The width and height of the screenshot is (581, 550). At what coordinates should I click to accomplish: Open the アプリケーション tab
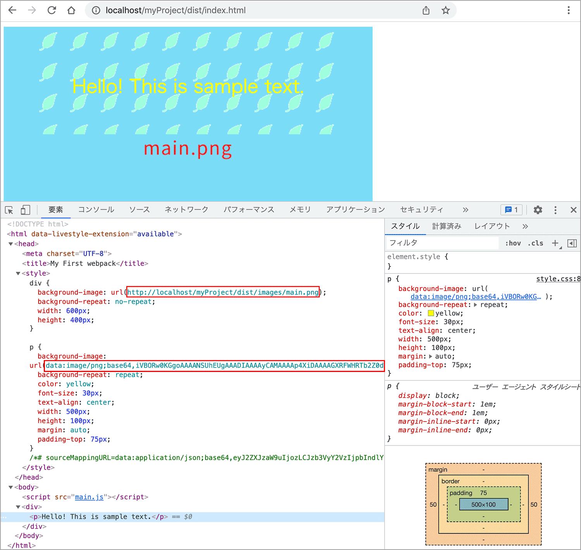[x=356, y=210]
